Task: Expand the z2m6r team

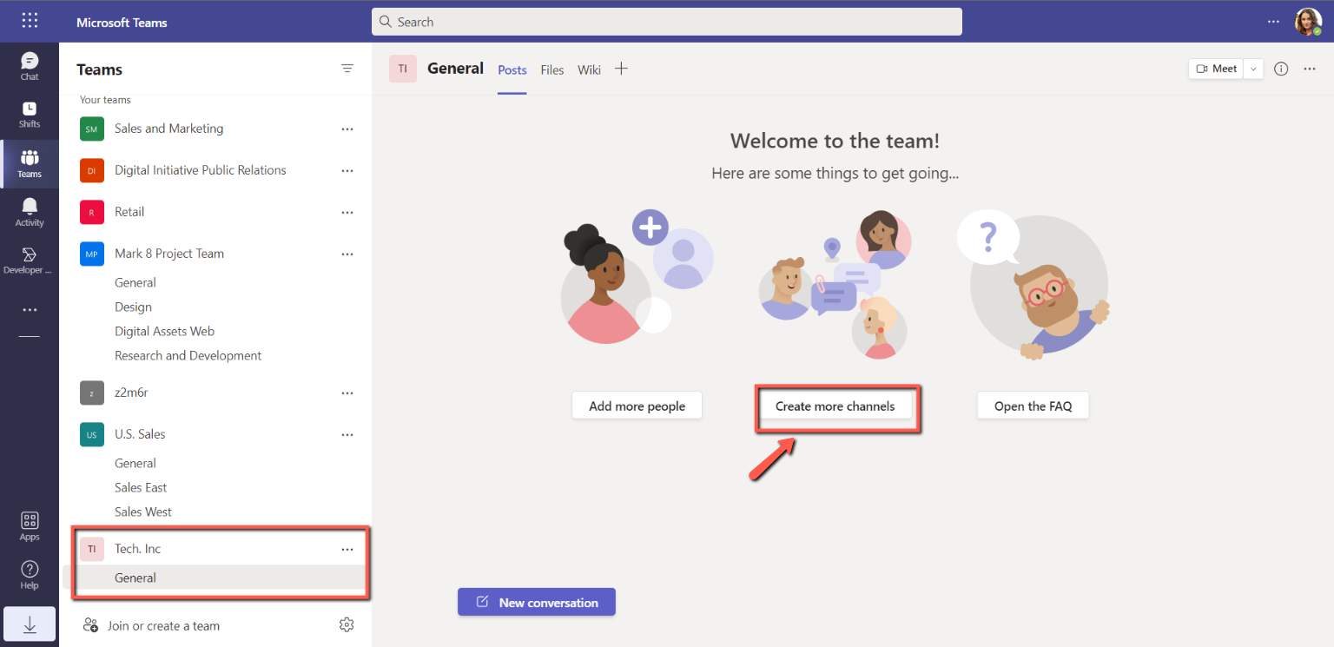Action: (x=131, y=393)
